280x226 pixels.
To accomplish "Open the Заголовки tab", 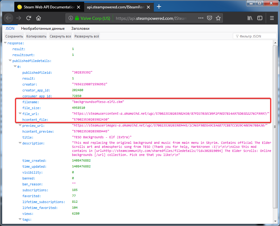I will click(x=80, y=29).
